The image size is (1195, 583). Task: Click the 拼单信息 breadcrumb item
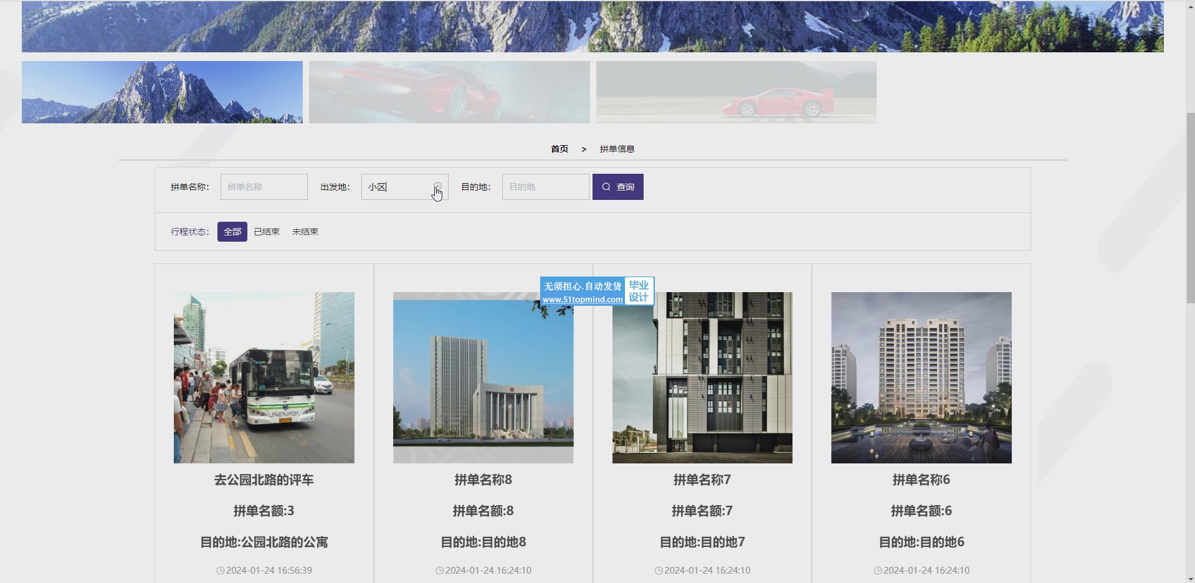pyautogui.click(x=617, y=149)
